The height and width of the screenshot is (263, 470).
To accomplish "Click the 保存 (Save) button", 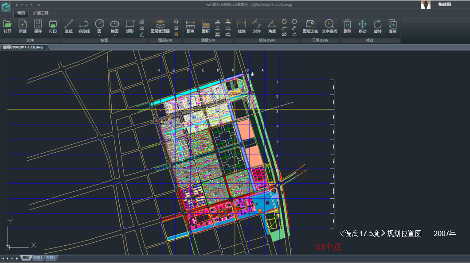I will coord(38,26).
